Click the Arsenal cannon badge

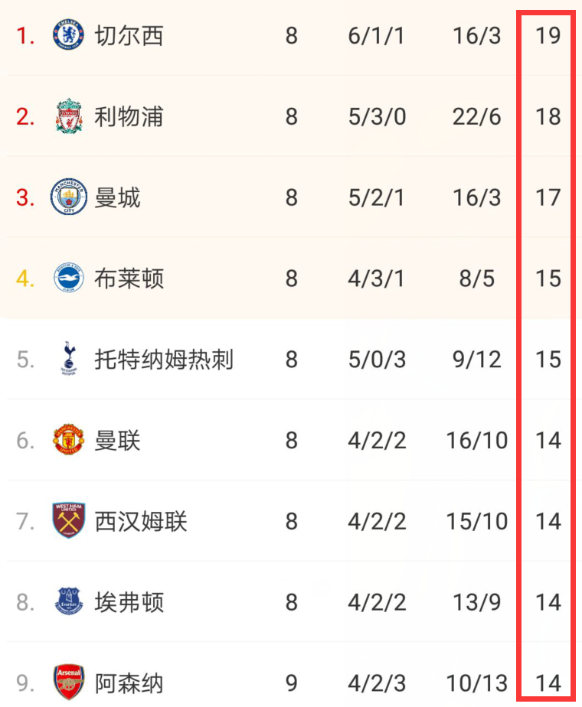point(69,683)
